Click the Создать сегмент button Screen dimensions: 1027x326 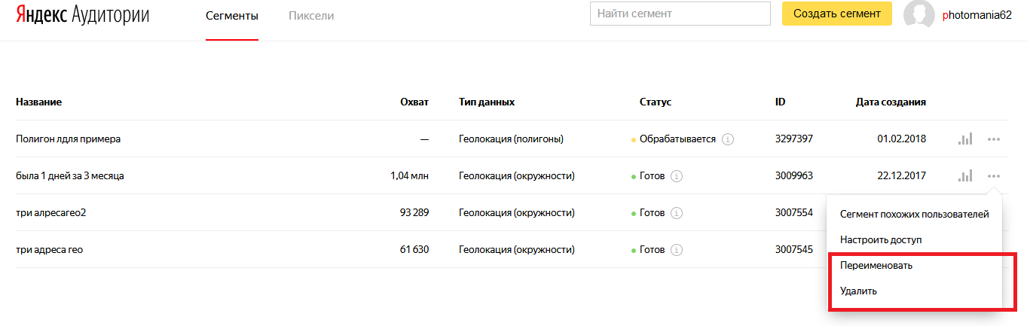(837, 14)
